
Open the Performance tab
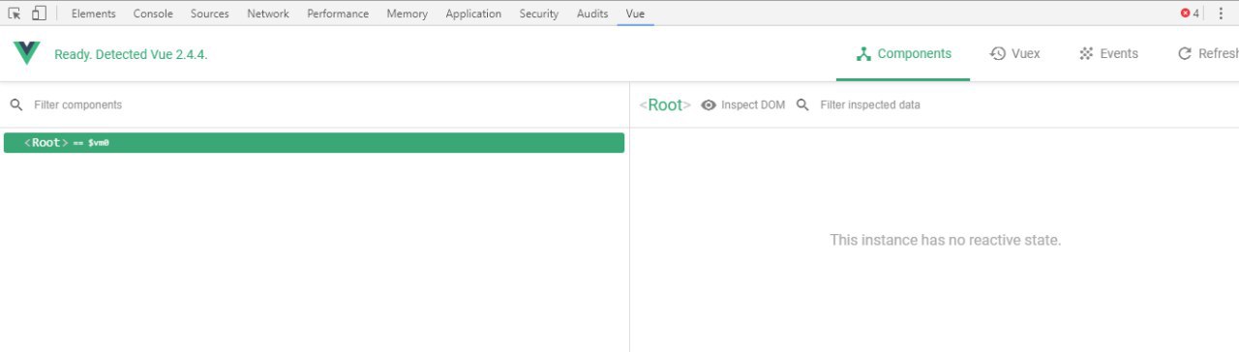[338, 14]
